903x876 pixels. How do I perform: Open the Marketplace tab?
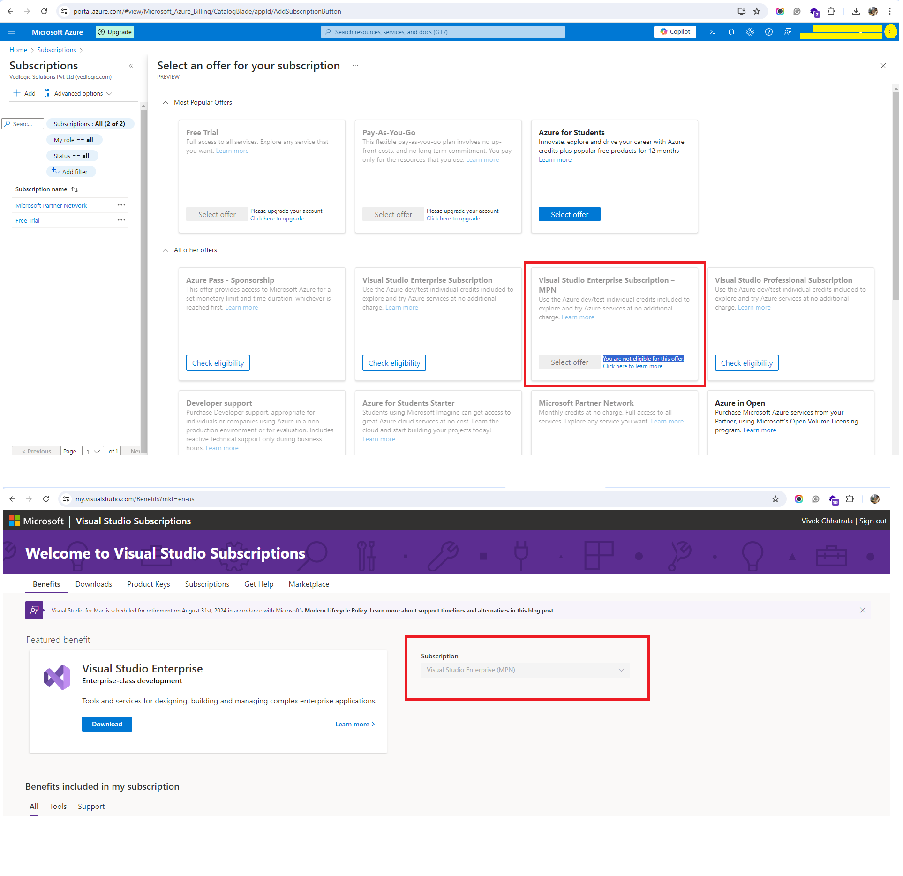(309, 584)
